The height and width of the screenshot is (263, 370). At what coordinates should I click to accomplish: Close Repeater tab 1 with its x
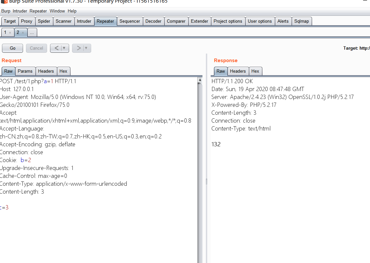(10, 33)
